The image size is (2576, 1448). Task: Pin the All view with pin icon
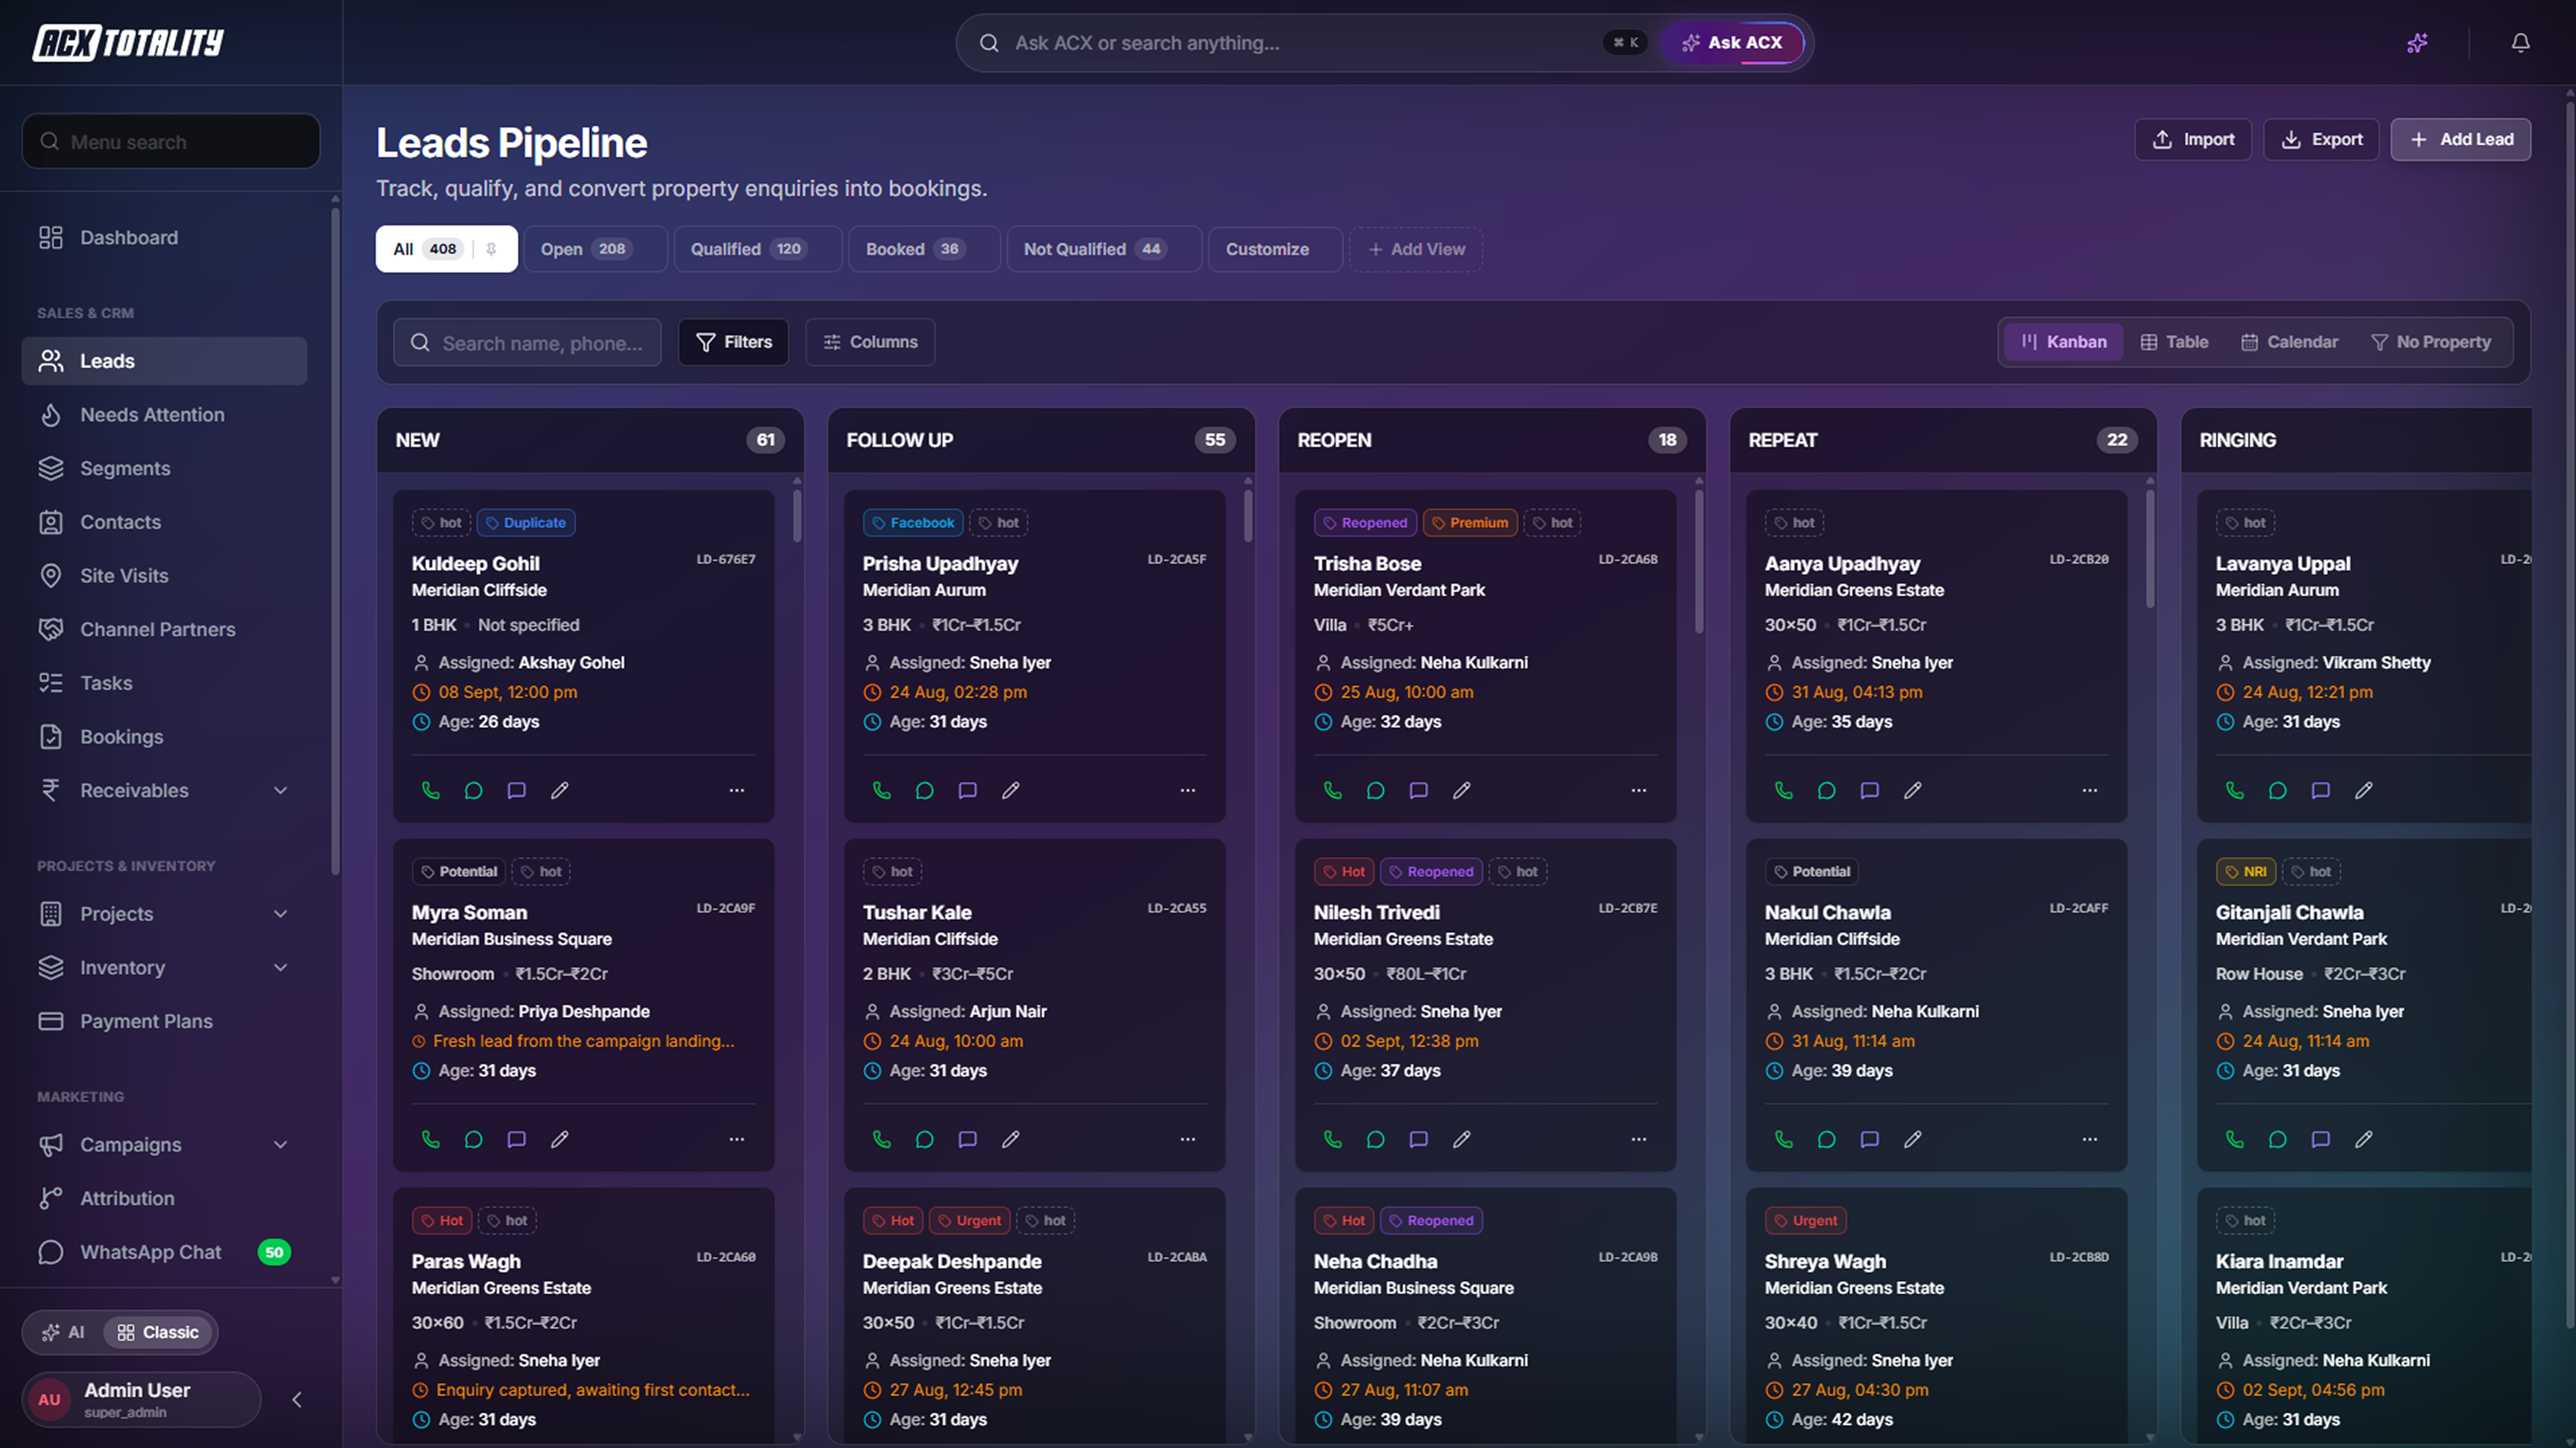[491, 249]
